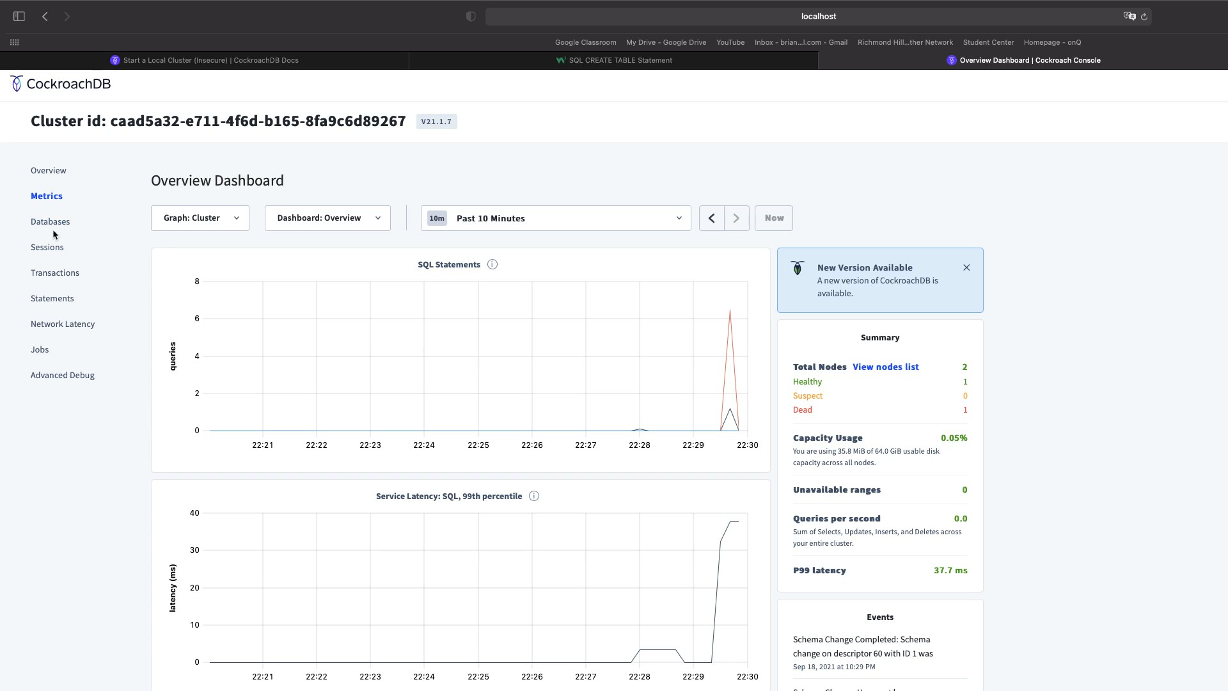Dismiss the New Version Available notice
Viewport: 1228px width, 691px height.
pos(966,267)
